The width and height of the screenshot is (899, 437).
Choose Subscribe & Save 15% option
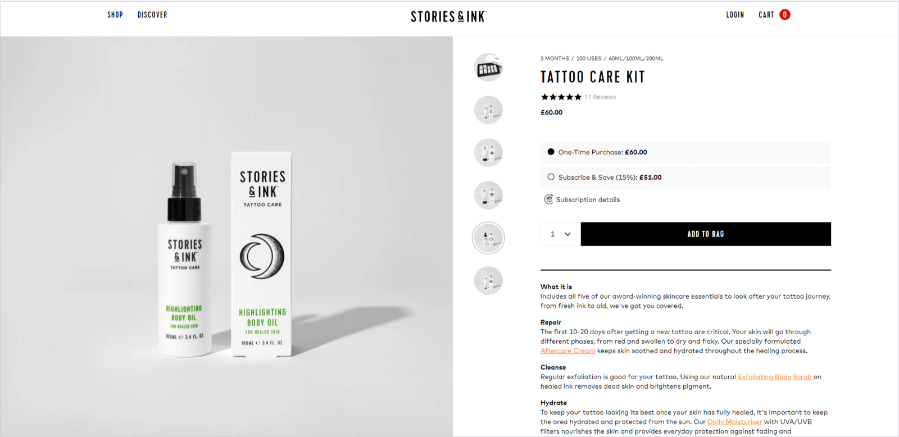551,177
